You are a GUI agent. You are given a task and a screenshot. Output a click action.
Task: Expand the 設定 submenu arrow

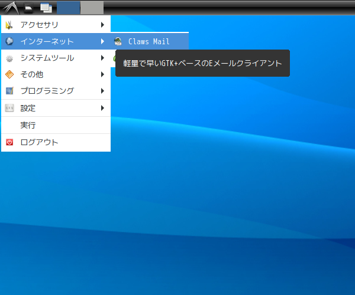102,108
